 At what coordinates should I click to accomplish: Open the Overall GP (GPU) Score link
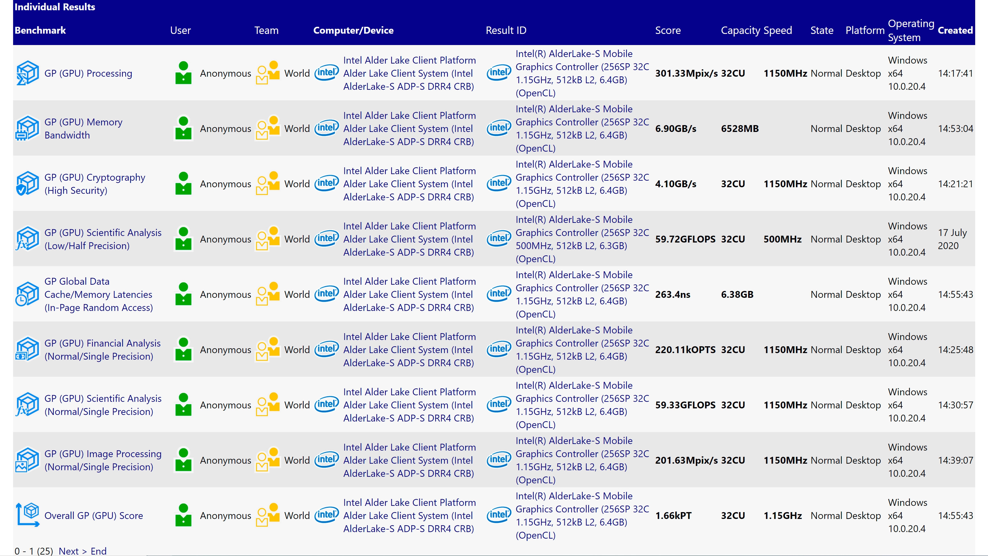tap(93, 515)
